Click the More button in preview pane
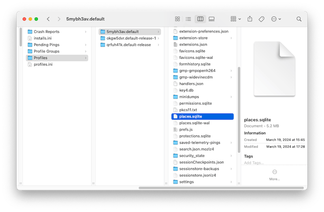 tap(275, 175)
